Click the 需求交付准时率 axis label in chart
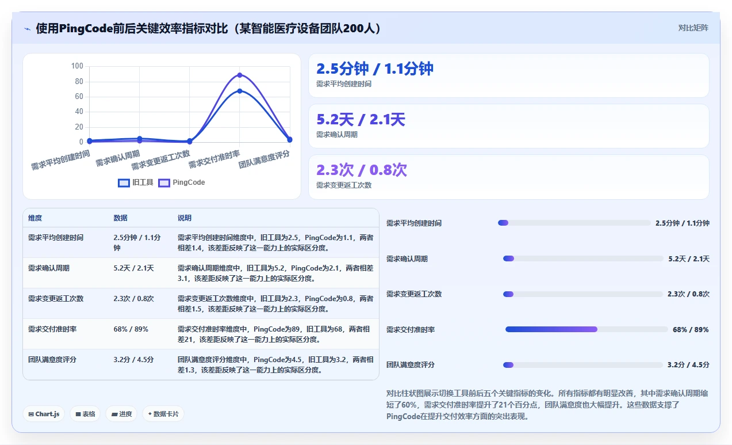The height and width of the screenshot is (445, 732). [215, 158]
